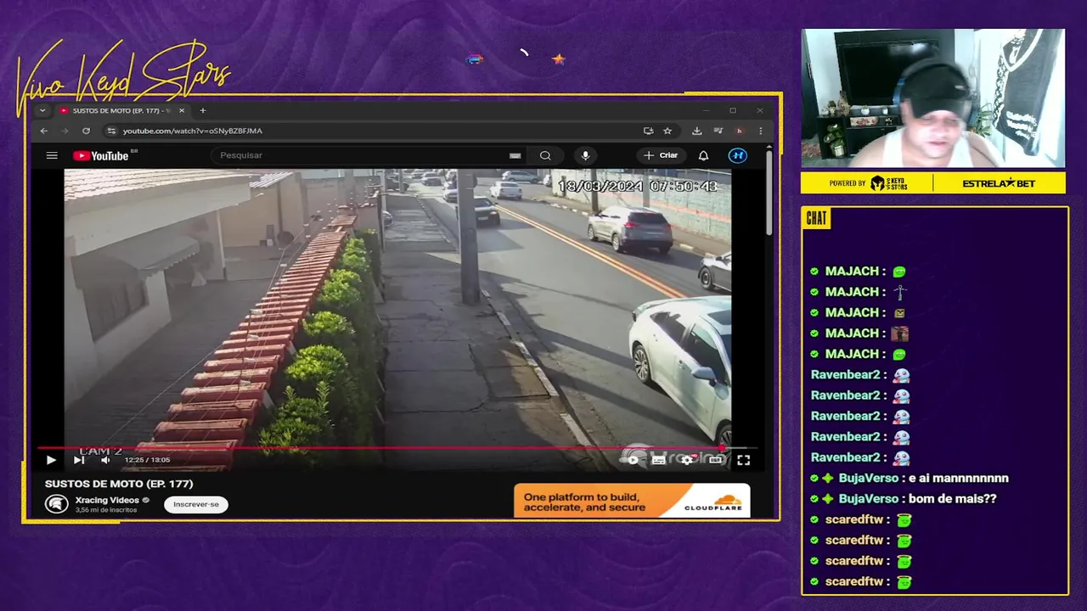The height and width of the screenshot is (611, 1087).
Task: Reload the YouTube page
Action: (x=86, y=131)
